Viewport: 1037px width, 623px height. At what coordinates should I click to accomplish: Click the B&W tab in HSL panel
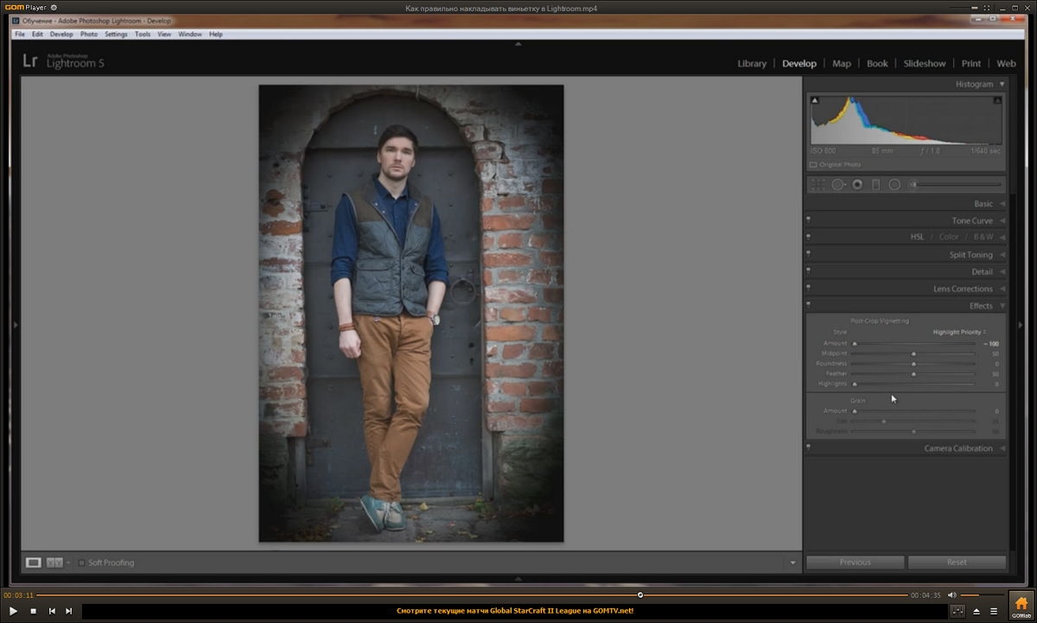coord(983,237)
